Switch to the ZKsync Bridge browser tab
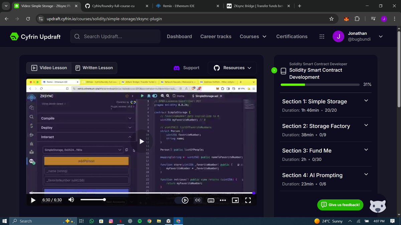This screenshot has width=401, height=225. tap(258, 6)
